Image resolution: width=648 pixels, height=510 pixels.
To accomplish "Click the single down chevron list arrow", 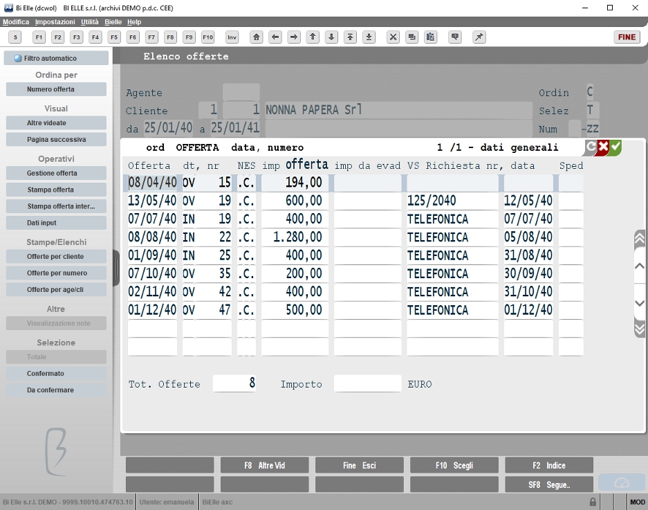I will [639, 303].
